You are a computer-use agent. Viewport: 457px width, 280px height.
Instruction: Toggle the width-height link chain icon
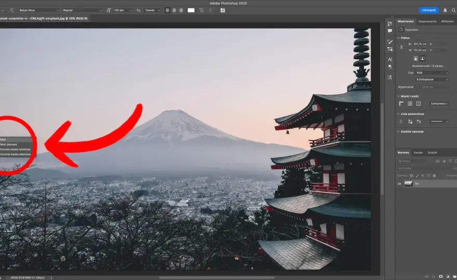pos(401,47)
